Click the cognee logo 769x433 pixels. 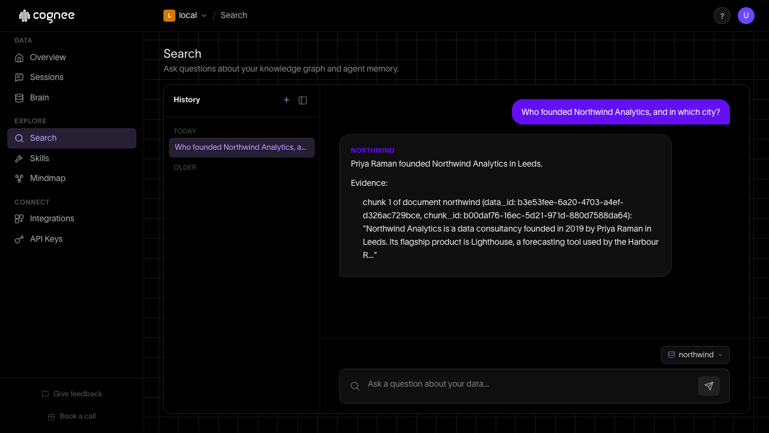47,16
